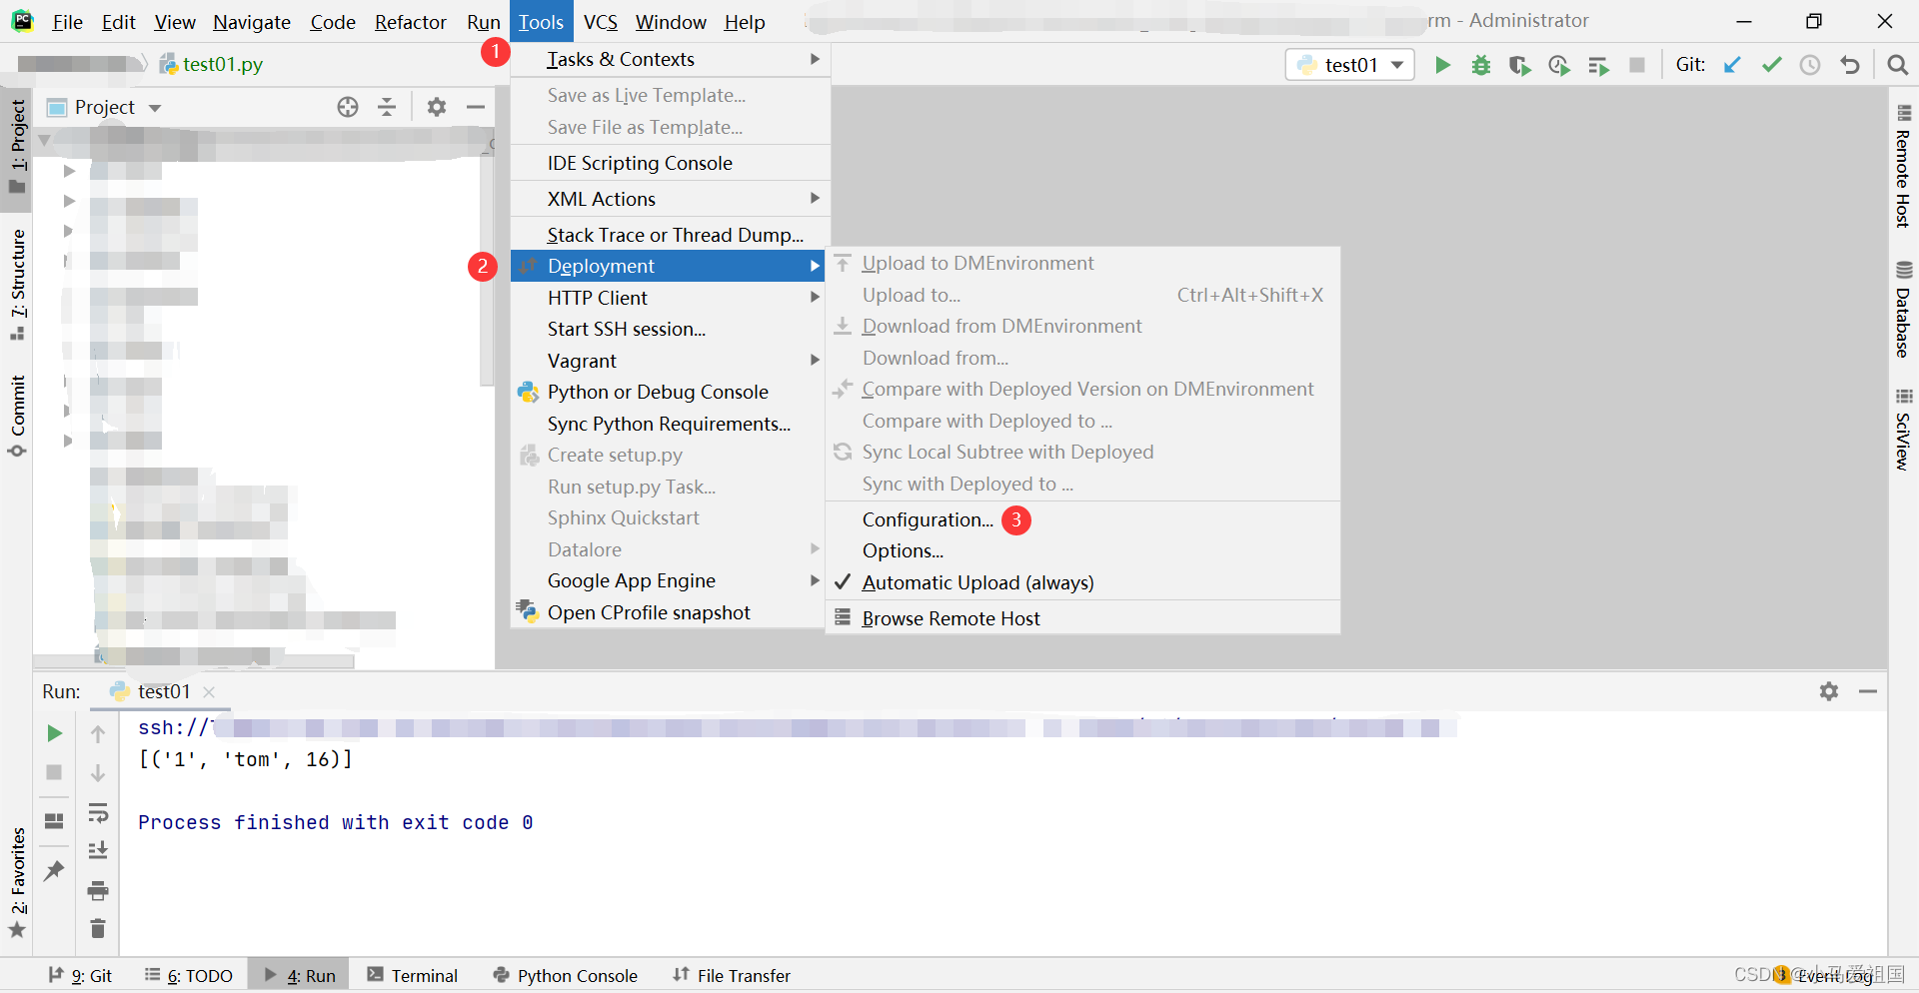Switch to the test01.py breadcrumb

click(x=212, y=64)
